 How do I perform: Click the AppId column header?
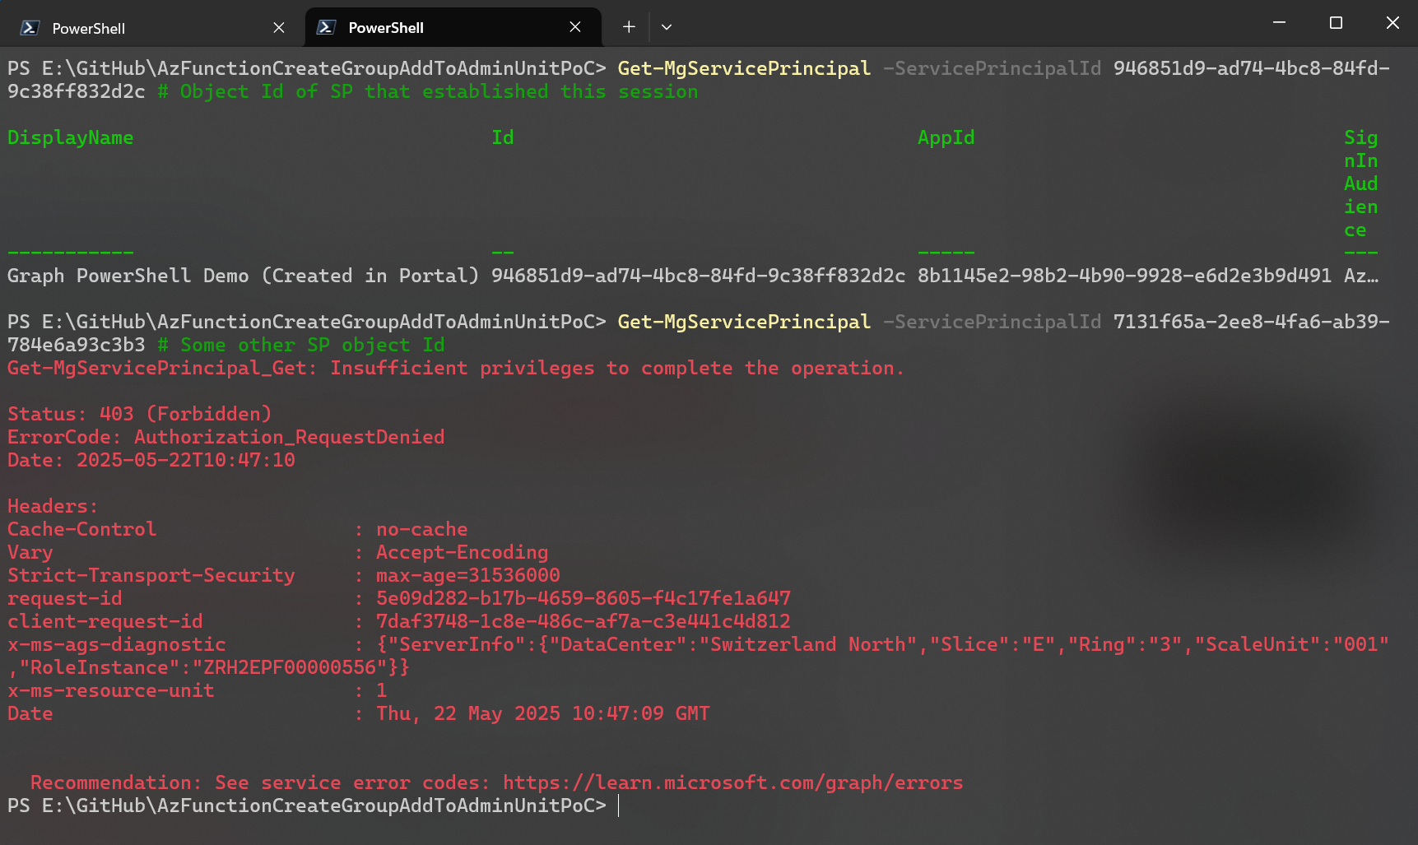[946, 137]
